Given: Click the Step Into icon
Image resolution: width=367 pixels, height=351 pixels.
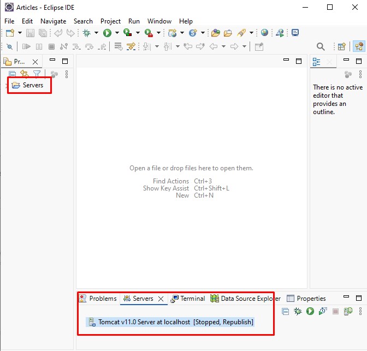Looking at the screenshot, I should tap(76, 46).
